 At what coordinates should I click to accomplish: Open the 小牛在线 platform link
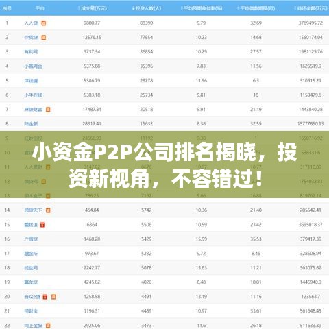(x=34, y=95)
